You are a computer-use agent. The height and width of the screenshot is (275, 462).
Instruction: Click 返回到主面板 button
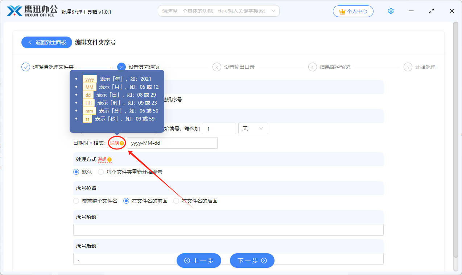click(47, 42)
